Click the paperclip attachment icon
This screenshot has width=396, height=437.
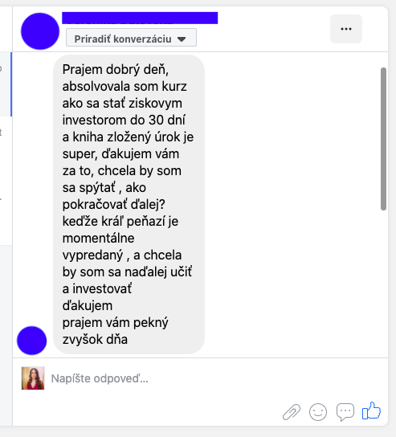[292, 411]
